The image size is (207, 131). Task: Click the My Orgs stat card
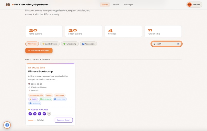click(x=123, y=31)
